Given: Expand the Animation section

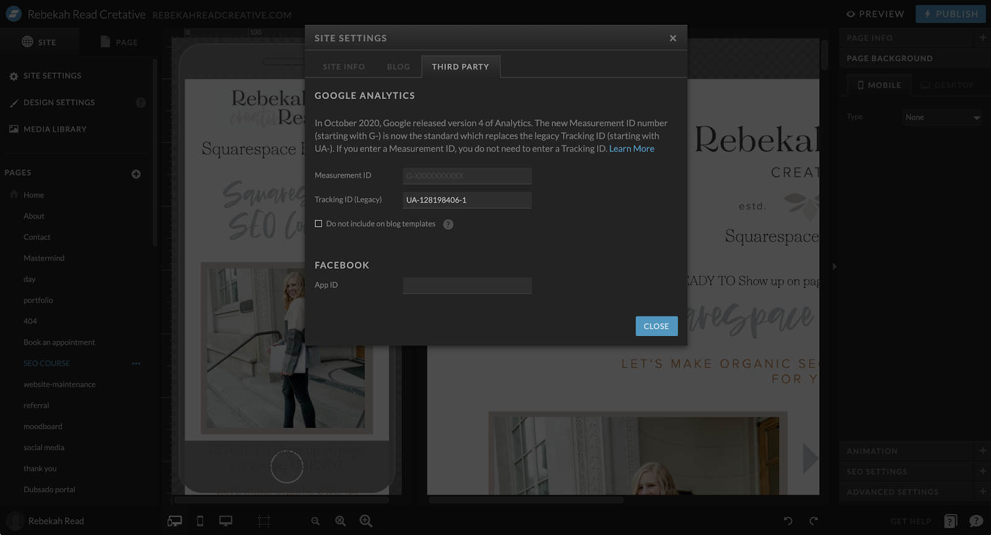Looking at the screenshot, I should [x=982, y=451].
